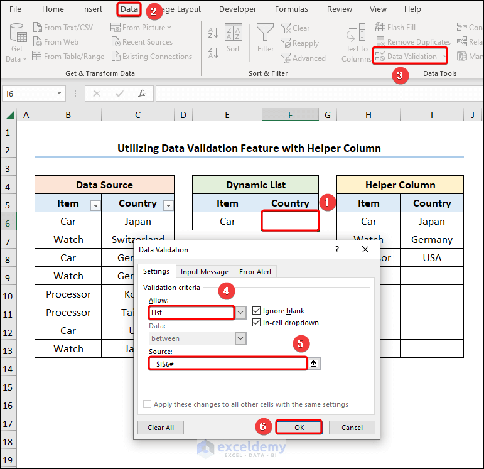Click Processor cell in row 10
The height and width of the screenshot is (469, 484).
68,294
